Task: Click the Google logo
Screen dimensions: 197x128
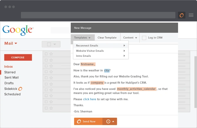Action: coord(18,30)
